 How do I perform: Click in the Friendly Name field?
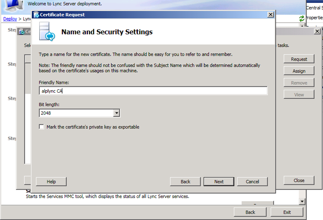click(153, 91)
